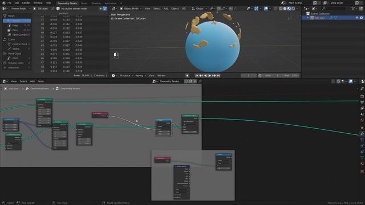Open the 3D viewport View menu
Viewport: 365px width, 205px height.
[x=147, y=9]
